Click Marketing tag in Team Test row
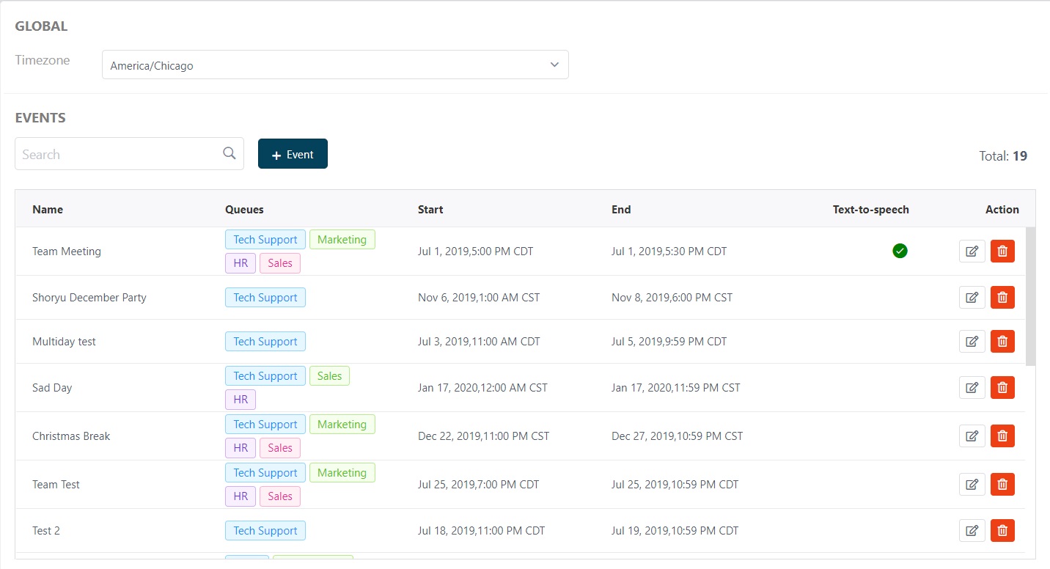 tap(342, 473)
